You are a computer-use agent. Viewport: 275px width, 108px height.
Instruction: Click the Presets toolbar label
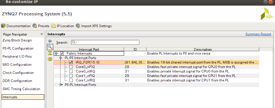44,26
